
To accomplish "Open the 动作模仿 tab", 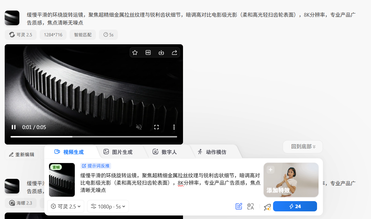I will pos(212,152).
